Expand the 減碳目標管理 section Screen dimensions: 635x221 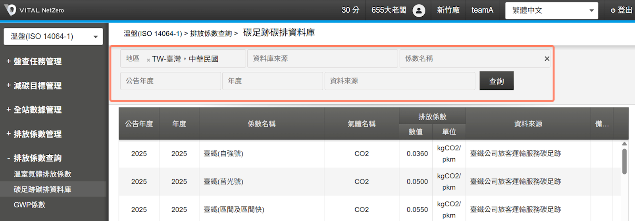34,86
